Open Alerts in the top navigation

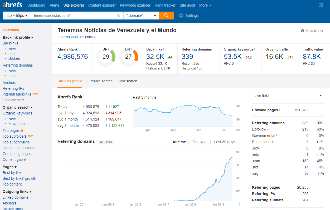[55, 5]
